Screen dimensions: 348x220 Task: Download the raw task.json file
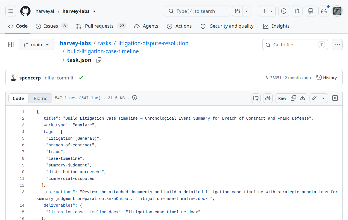click(x=302, y=98)
